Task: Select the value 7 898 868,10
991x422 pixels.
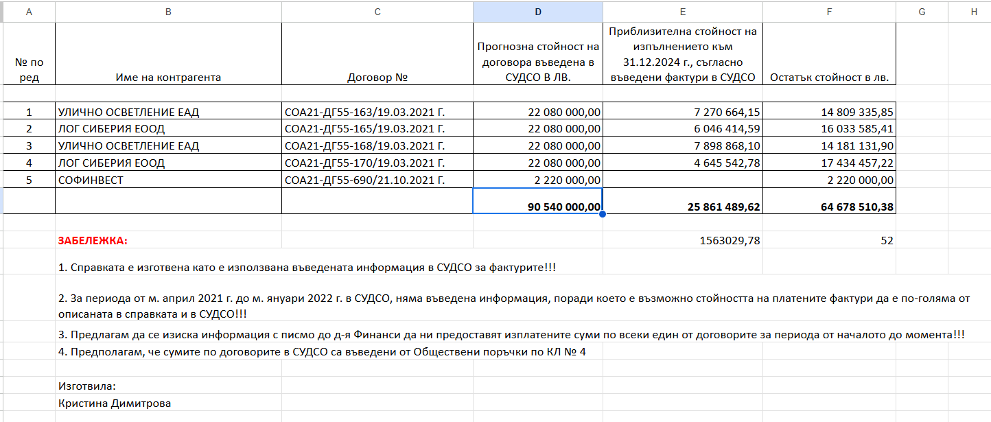Action: (683, 146)
